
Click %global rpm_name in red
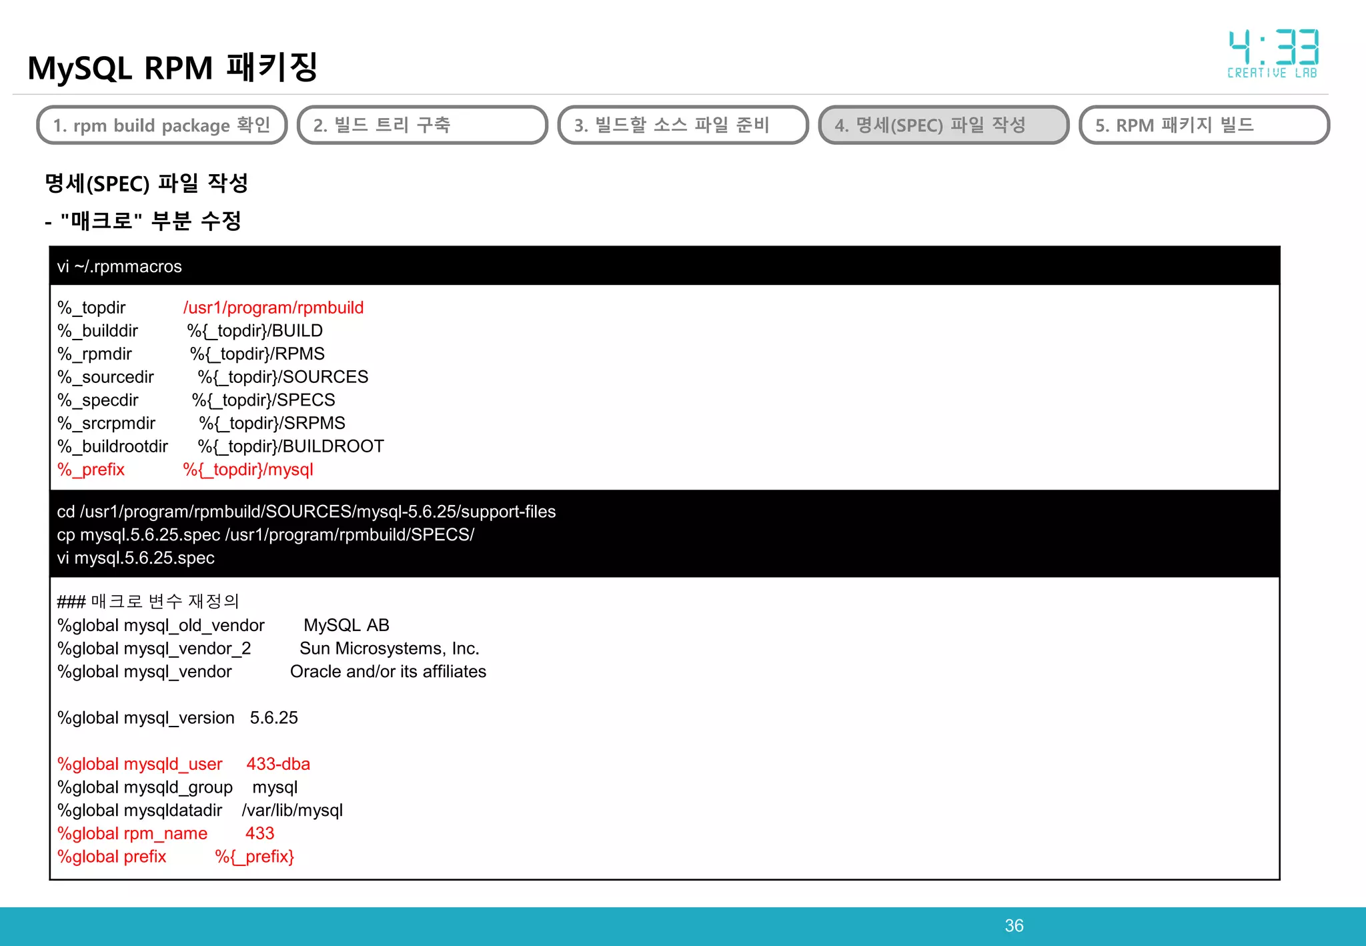pyautogui.click(x=132, y=833)
